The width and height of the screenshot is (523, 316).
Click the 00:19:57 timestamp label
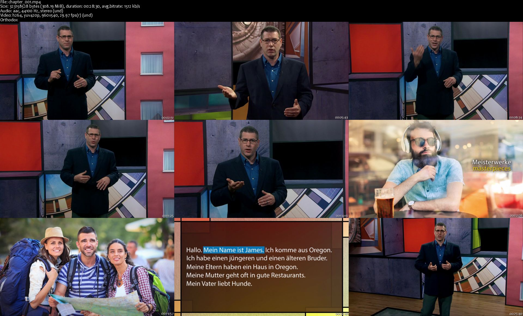(167, 314)
